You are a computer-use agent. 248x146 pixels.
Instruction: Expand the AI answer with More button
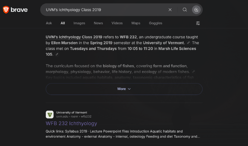[124, 89]
